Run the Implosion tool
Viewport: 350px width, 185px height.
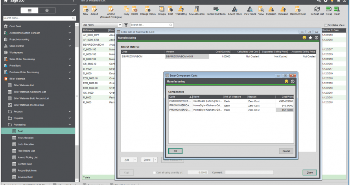(x=283, y=11)
